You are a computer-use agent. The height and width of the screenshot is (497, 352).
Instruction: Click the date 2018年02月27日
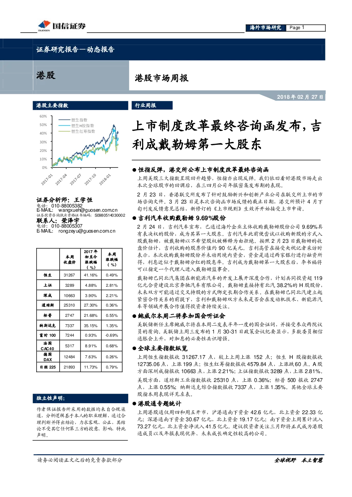(300, 97)
